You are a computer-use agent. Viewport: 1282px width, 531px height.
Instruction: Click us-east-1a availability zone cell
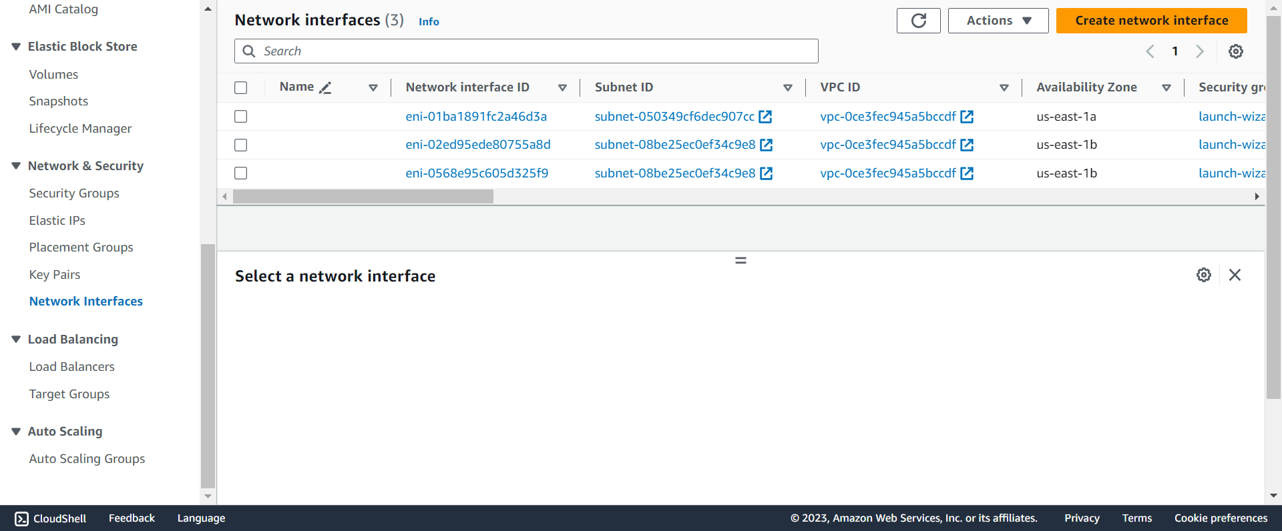[1066, 117]
